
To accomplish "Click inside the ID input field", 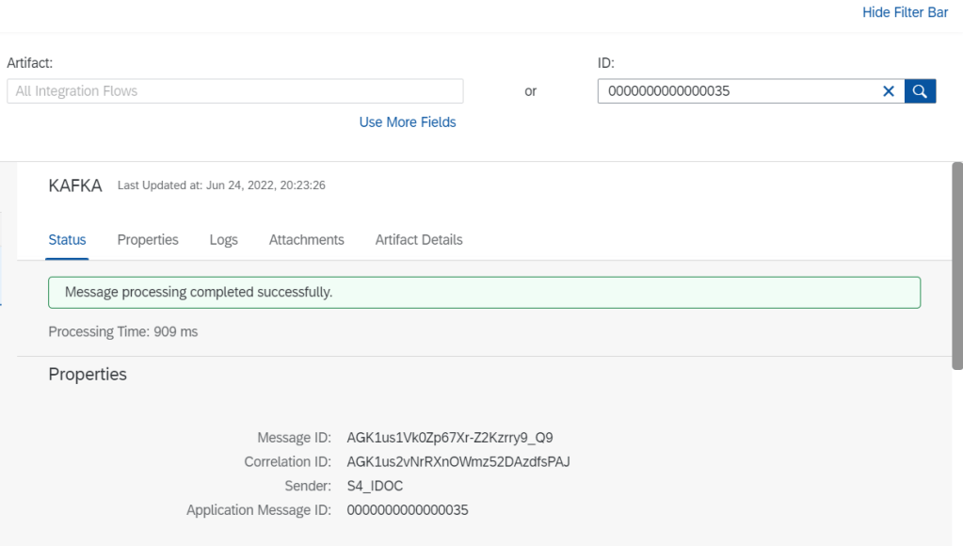I will click(734, 91).
